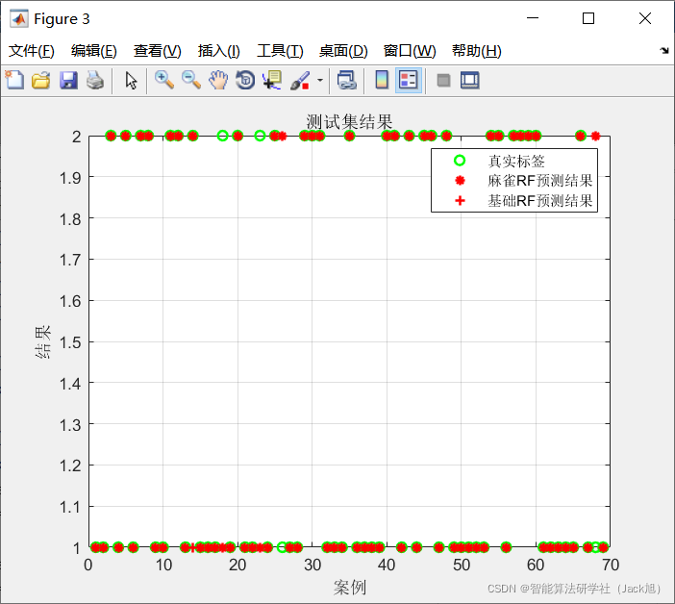
Task: Activate the Zoom Out magnifier tool
Action: coord(191,80)
